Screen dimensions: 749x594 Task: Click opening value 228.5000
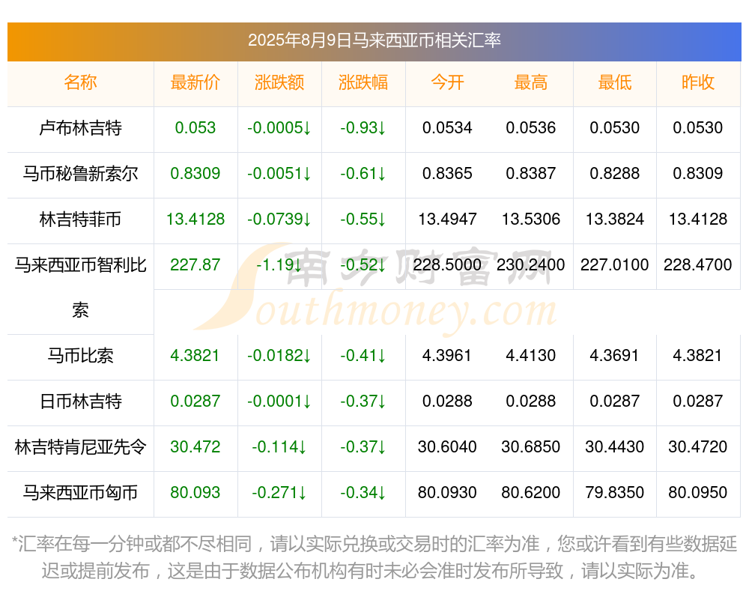[x=447, y=264]
